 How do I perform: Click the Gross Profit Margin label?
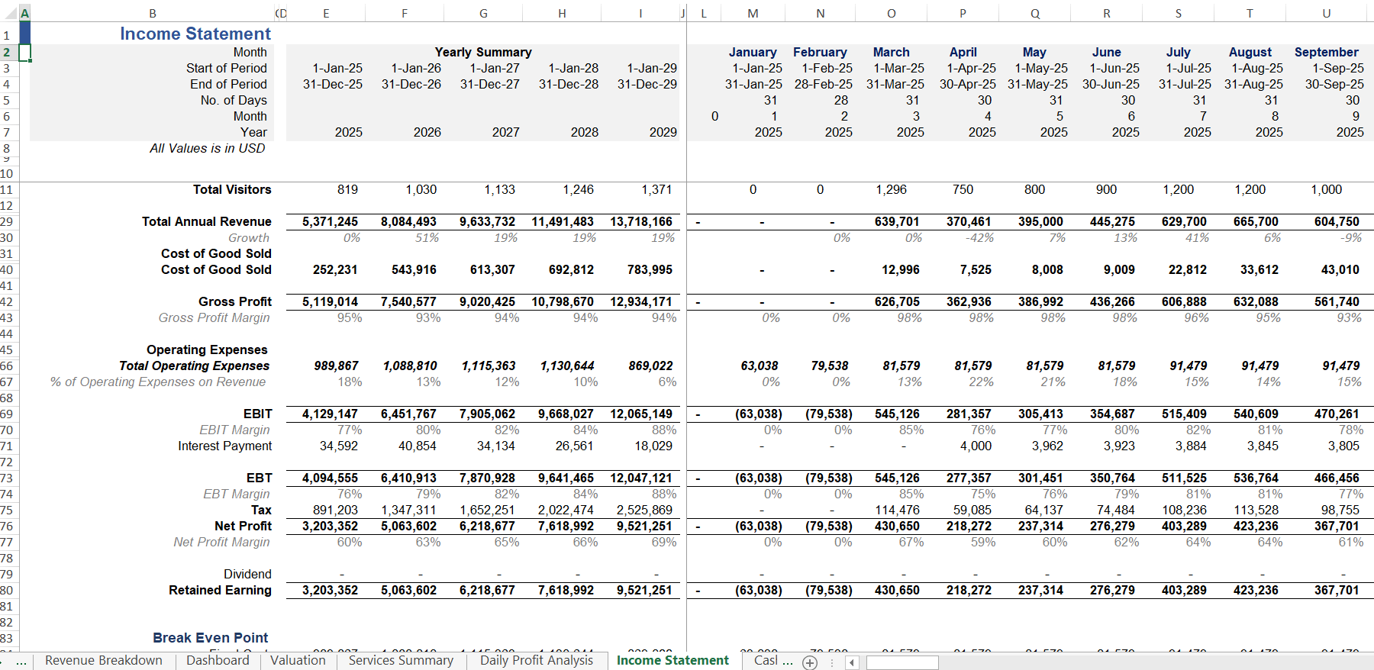(x=214, y=317)
